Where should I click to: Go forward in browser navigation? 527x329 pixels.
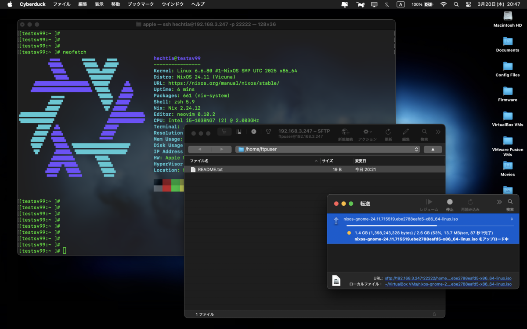(221, 149)
